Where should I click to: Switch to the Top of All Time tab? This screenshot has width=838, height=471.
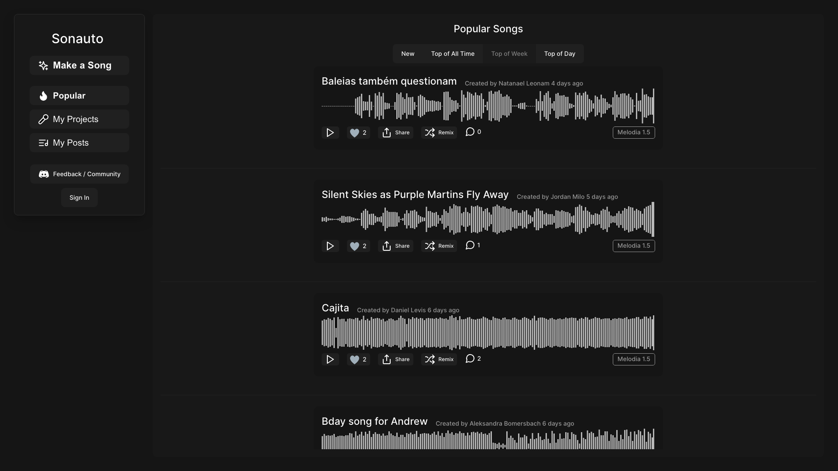tap(453, 54)
